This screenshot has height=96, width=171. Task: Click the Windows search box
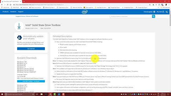pos(20,94)
